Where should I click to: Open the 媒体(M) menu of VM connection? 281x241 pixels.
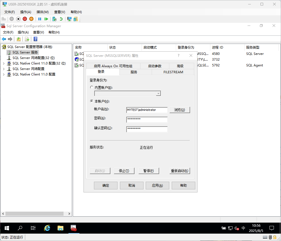tap(43, 12)
